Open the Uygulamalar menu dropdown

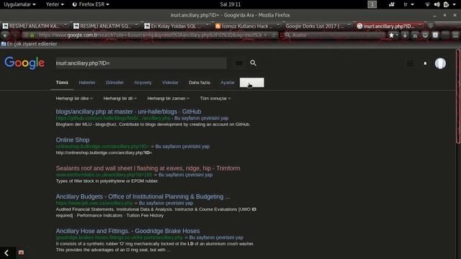(x=19, y=4)
